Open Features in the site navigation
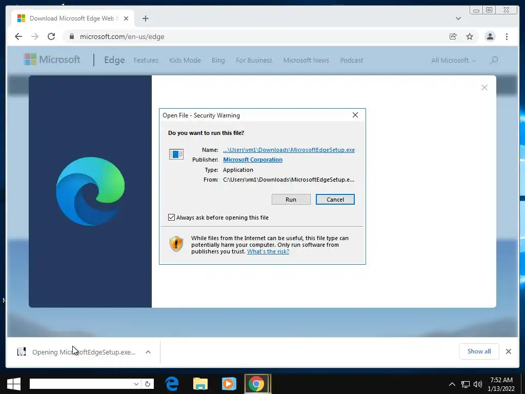 click(x=146, y=61)
